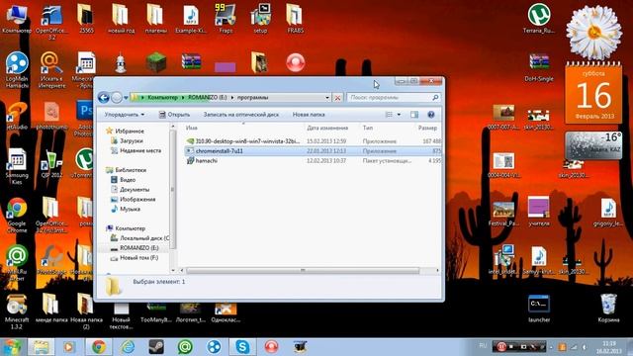Toggle the preview pane icon in Explorer
This screenshot has width=633, height=356.
[414, 115]
